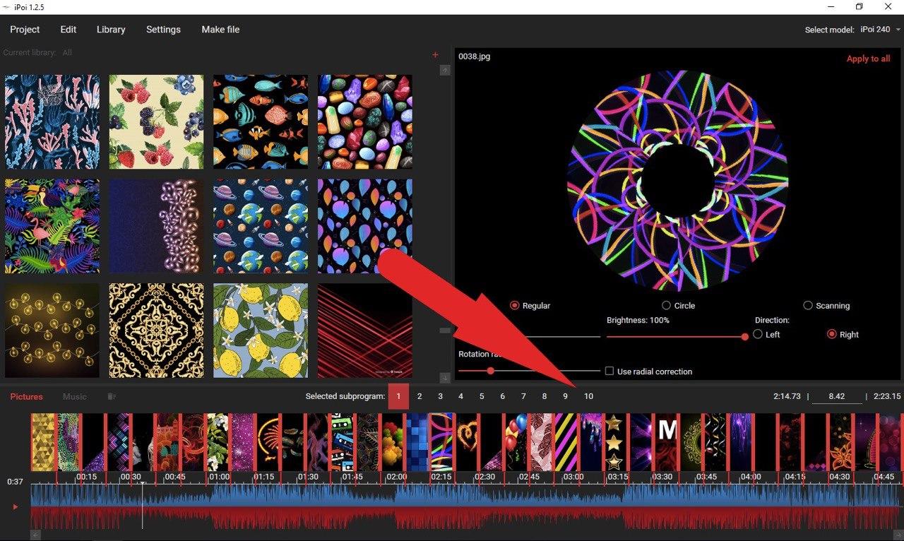904x541 pixels.
Task: Select the planets pattern thumbnail in library
Action: pos(261,226)
